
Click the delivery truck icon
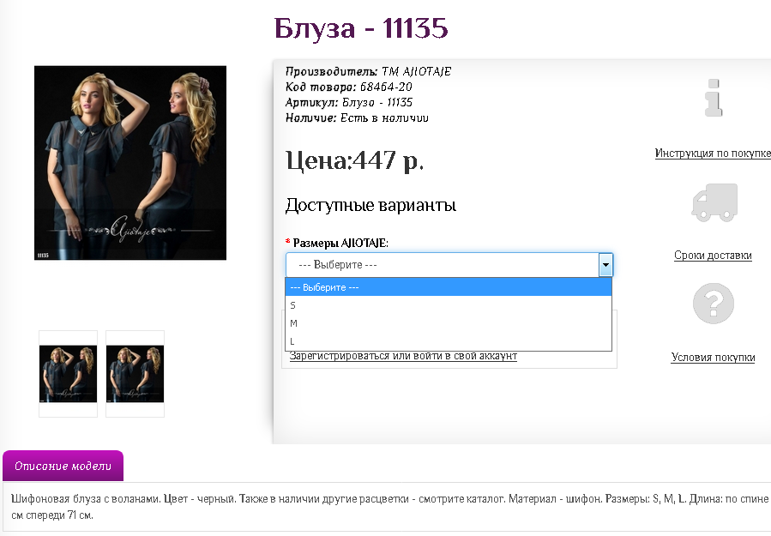(714, 202)
